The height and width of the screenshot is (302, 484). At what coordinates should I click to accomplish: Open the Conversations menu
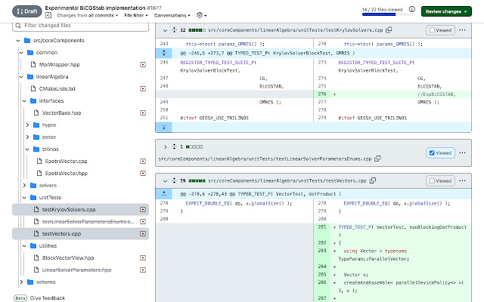coord(172,15)
